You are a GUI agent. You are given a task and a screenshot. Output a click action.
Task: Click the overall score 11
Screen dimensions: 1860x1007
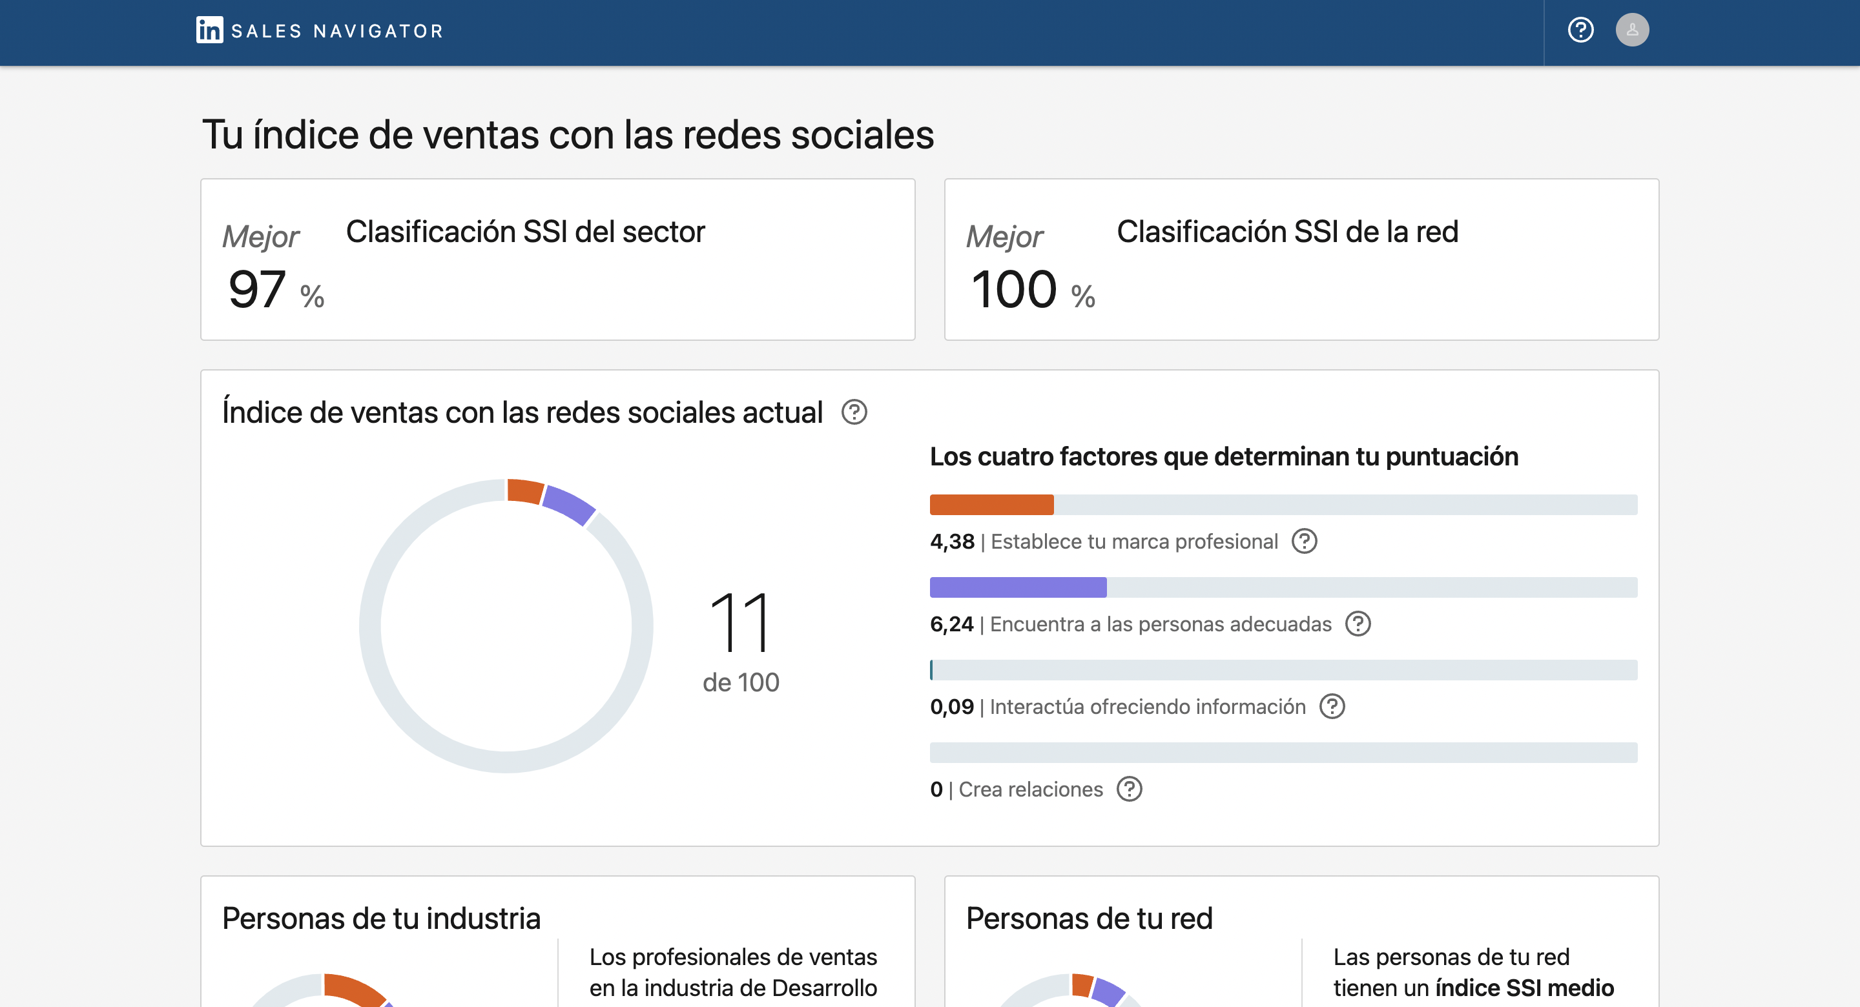click(741, 622)
